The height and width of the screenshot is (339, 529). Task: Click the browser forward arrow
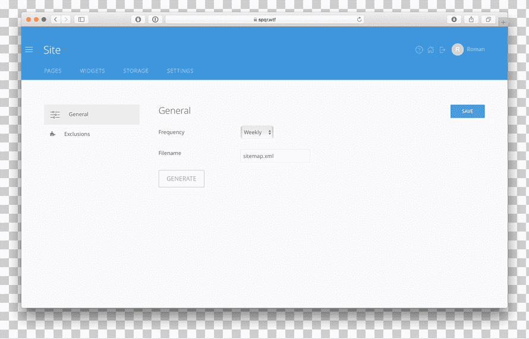[66, 20]
